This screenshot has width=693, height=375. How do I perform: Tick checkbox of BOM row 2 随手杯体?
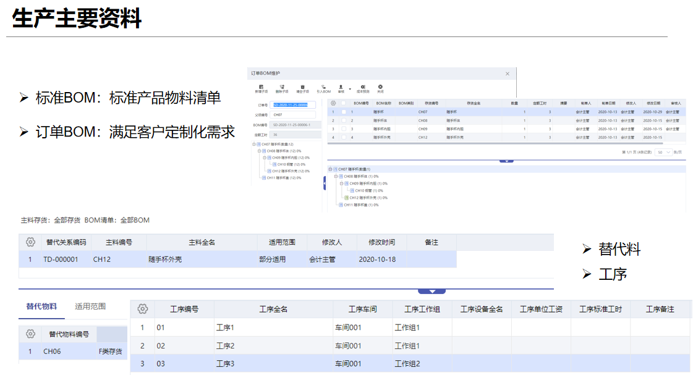click(x=344, y=120)
